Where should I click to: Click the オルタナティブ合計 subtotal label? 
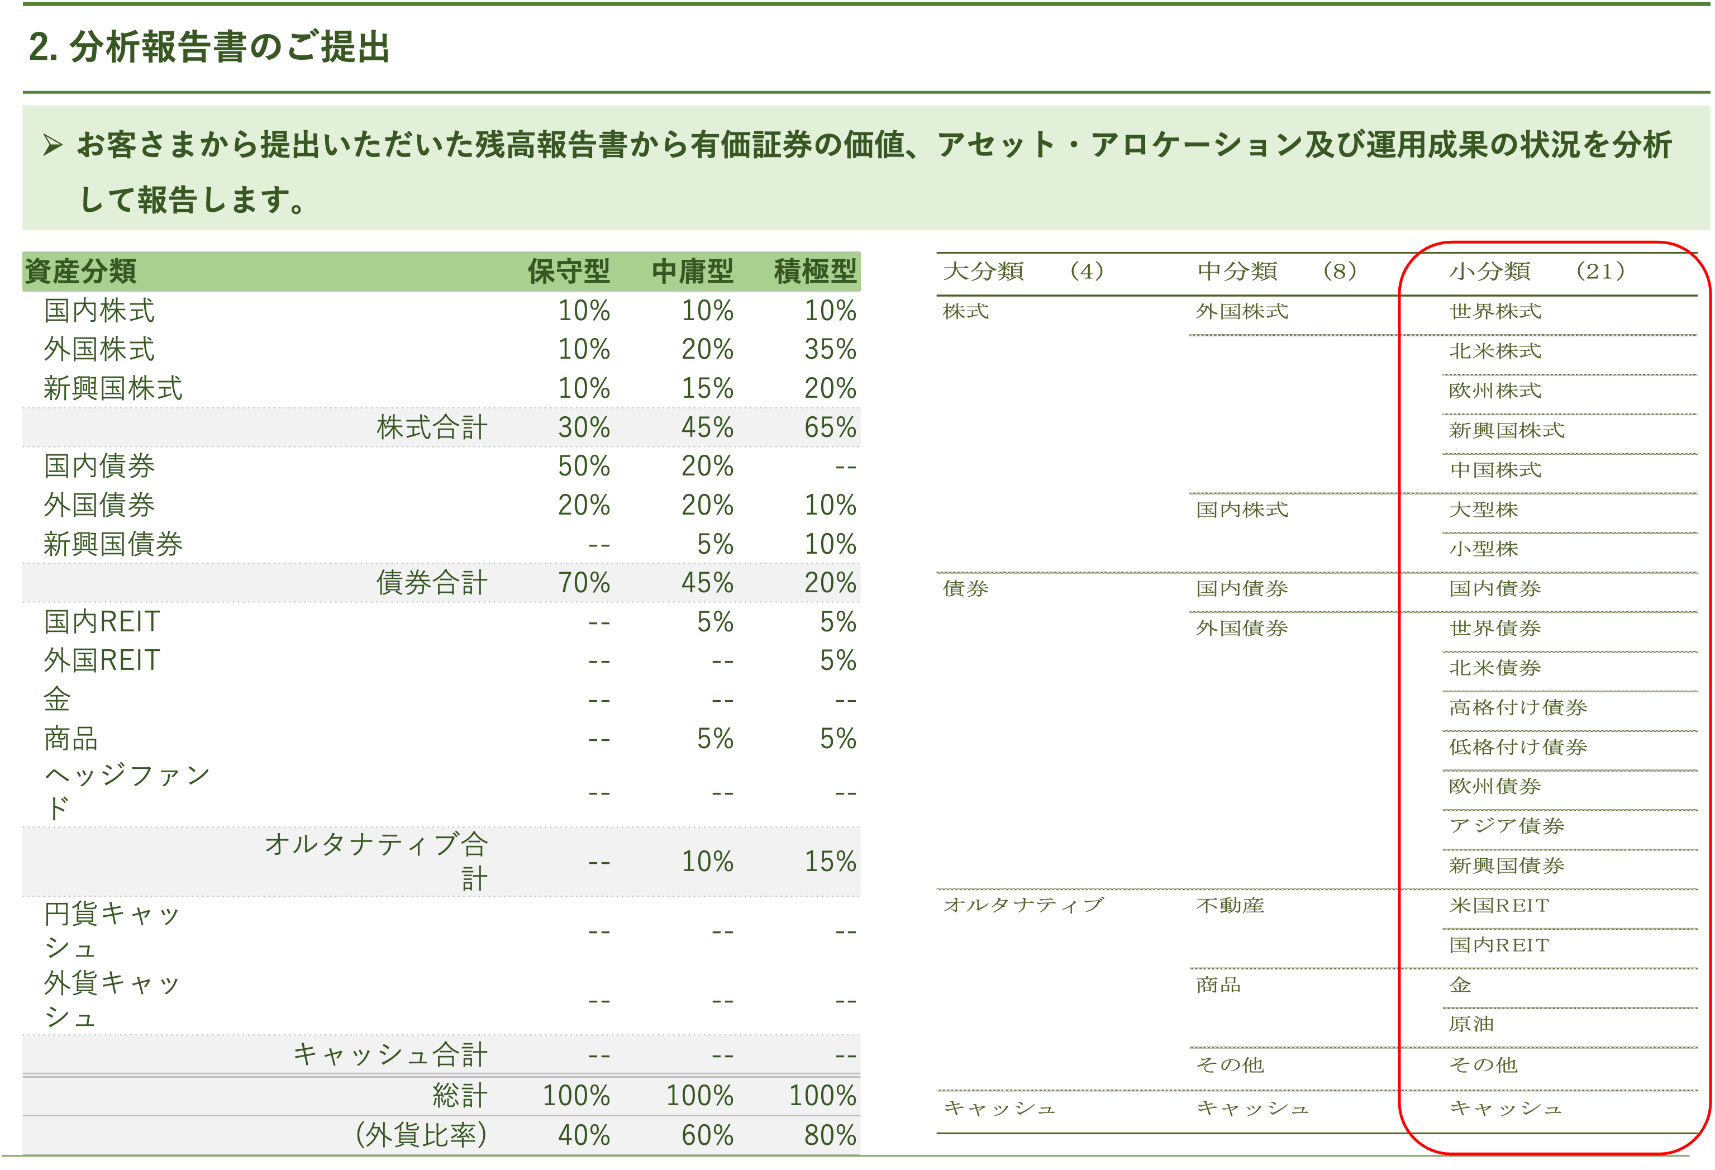pos(377,860)
